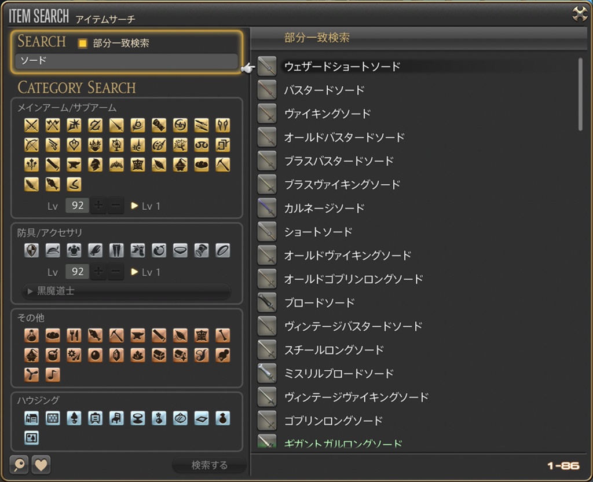The height and width of the screenshot is (482, 593).
Task: Toggle the heart favorites button
Action: pyautogui.click(x=41, y=465)
